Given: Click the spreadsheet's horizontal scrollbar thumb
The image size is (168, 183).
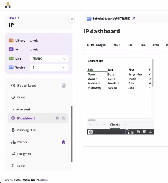Looking at the screenshot, I should [92, 120].
